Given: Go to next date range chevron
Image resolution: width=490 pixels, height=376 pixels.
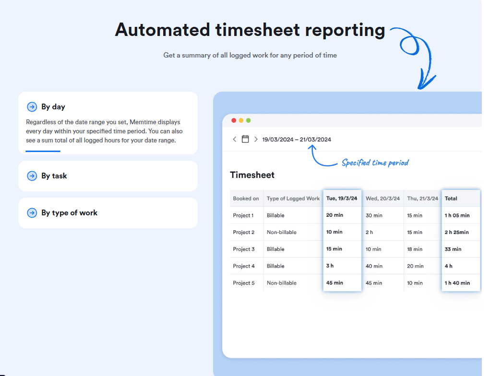Looking at the screenshot, I should tap(256, 139).
